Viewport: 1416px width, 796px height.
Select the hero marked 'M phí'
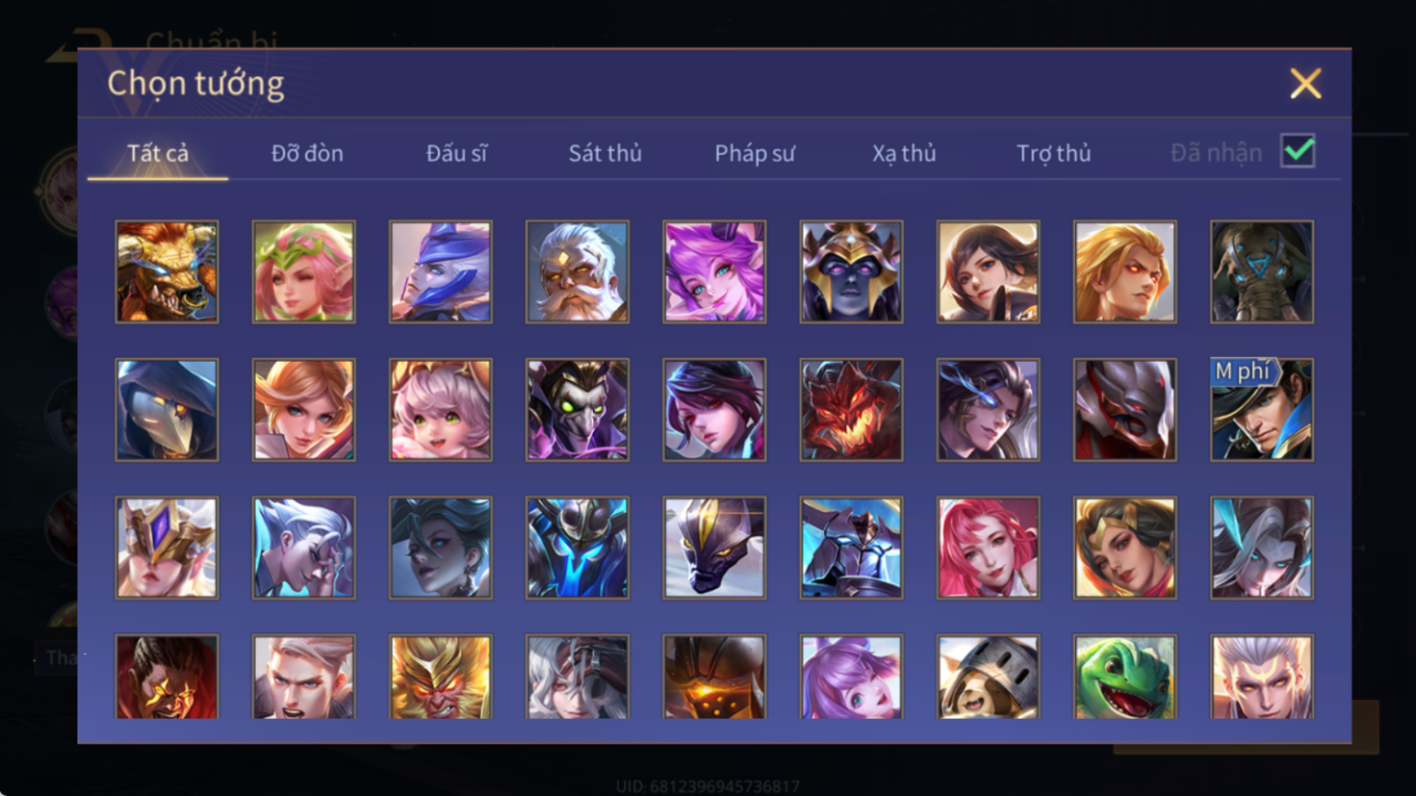pyautogui.click(x=1262, y=409)
